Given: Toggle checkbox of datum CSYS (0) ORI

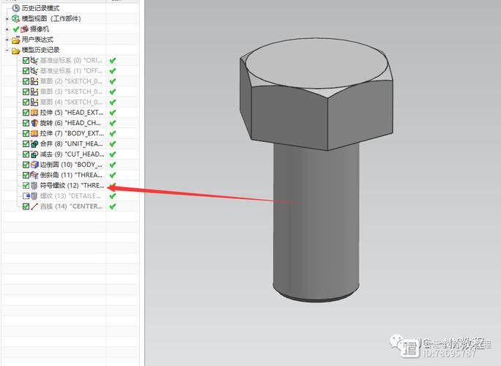Looking at the screenshot, I should (26, 60).
